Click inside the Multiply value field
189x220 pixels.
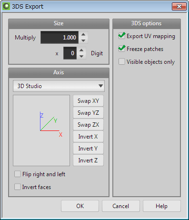[60, 38]
